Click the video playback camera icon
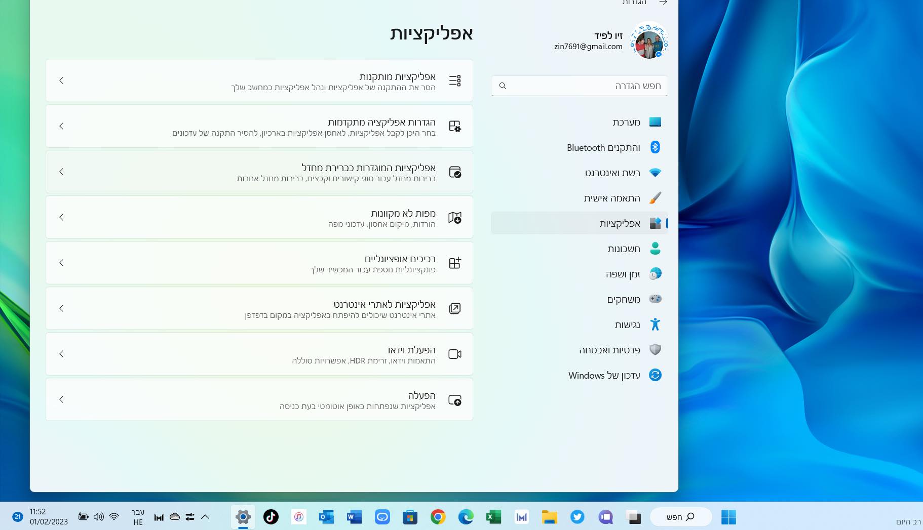This screenshot has height=530, width=923. pyautogui.click(x=454, y=354)
